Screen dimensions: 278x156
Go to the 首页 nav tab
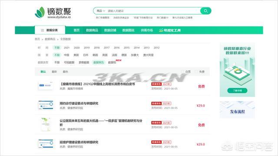click(76, 30)
